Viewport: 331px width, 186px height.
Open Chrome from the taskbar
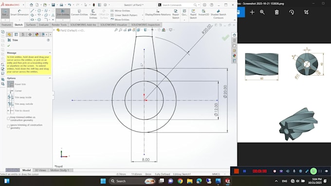[180, 181]
